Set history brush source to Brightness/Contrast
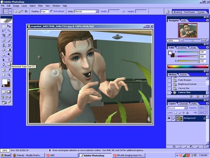Image resolution: width=210 pixels, height=158 pixels. click(169, 84)
